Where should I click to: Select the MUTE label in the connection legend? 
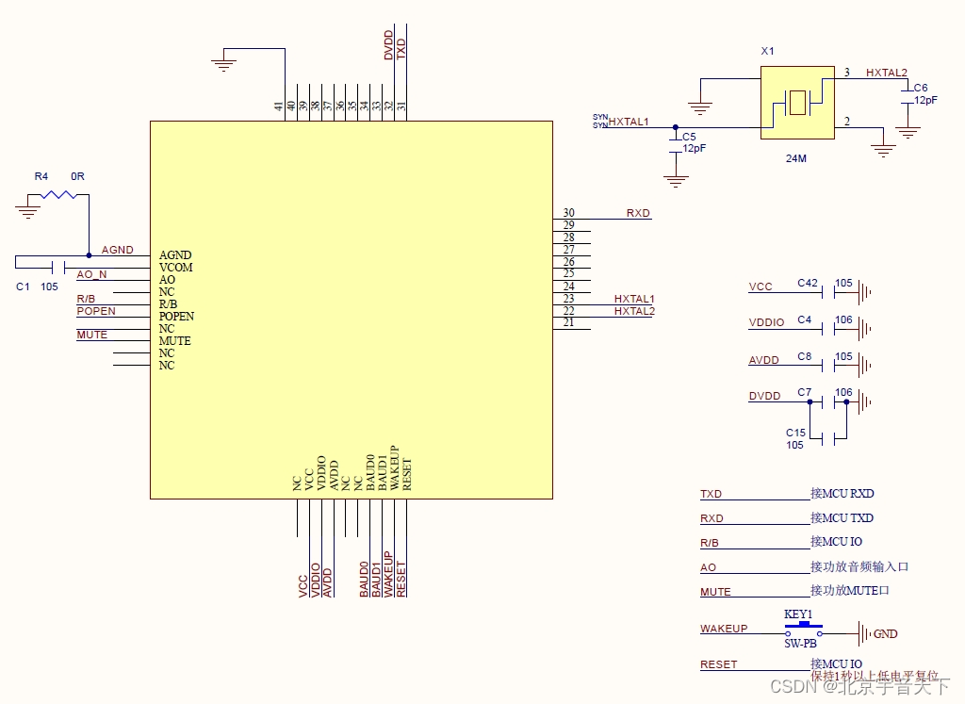click(715, 592)
